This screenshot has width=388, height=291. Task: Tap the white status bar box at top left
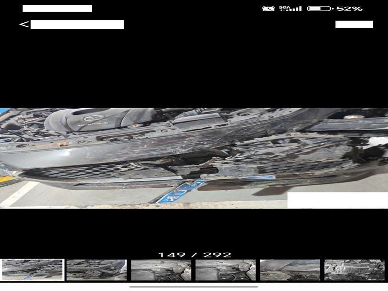pos(57,9)
